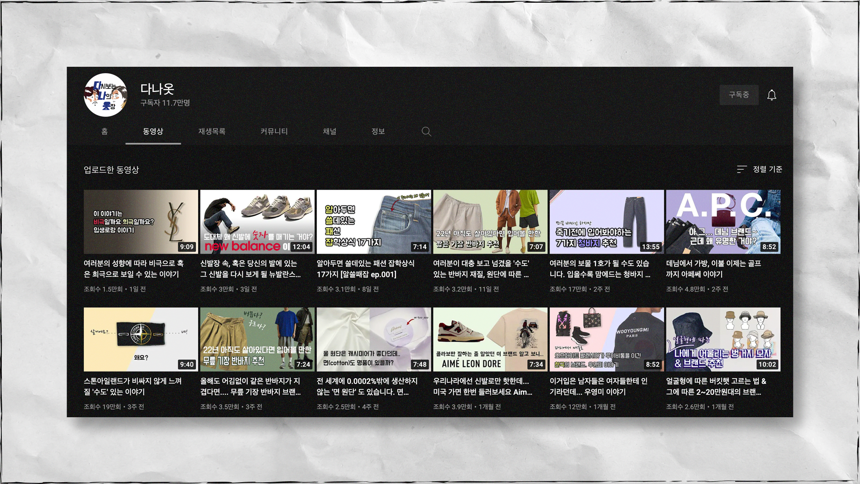
Task: Click the notification bell icon
Action: click(771, 95)
